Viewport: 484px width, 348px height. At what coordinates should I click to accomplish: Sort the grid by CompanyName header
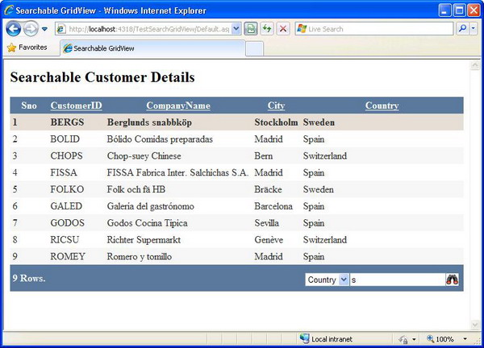click(x=177, y=106)
